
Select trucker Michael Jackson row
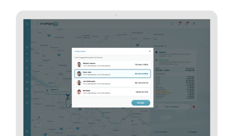coord(113,65)
